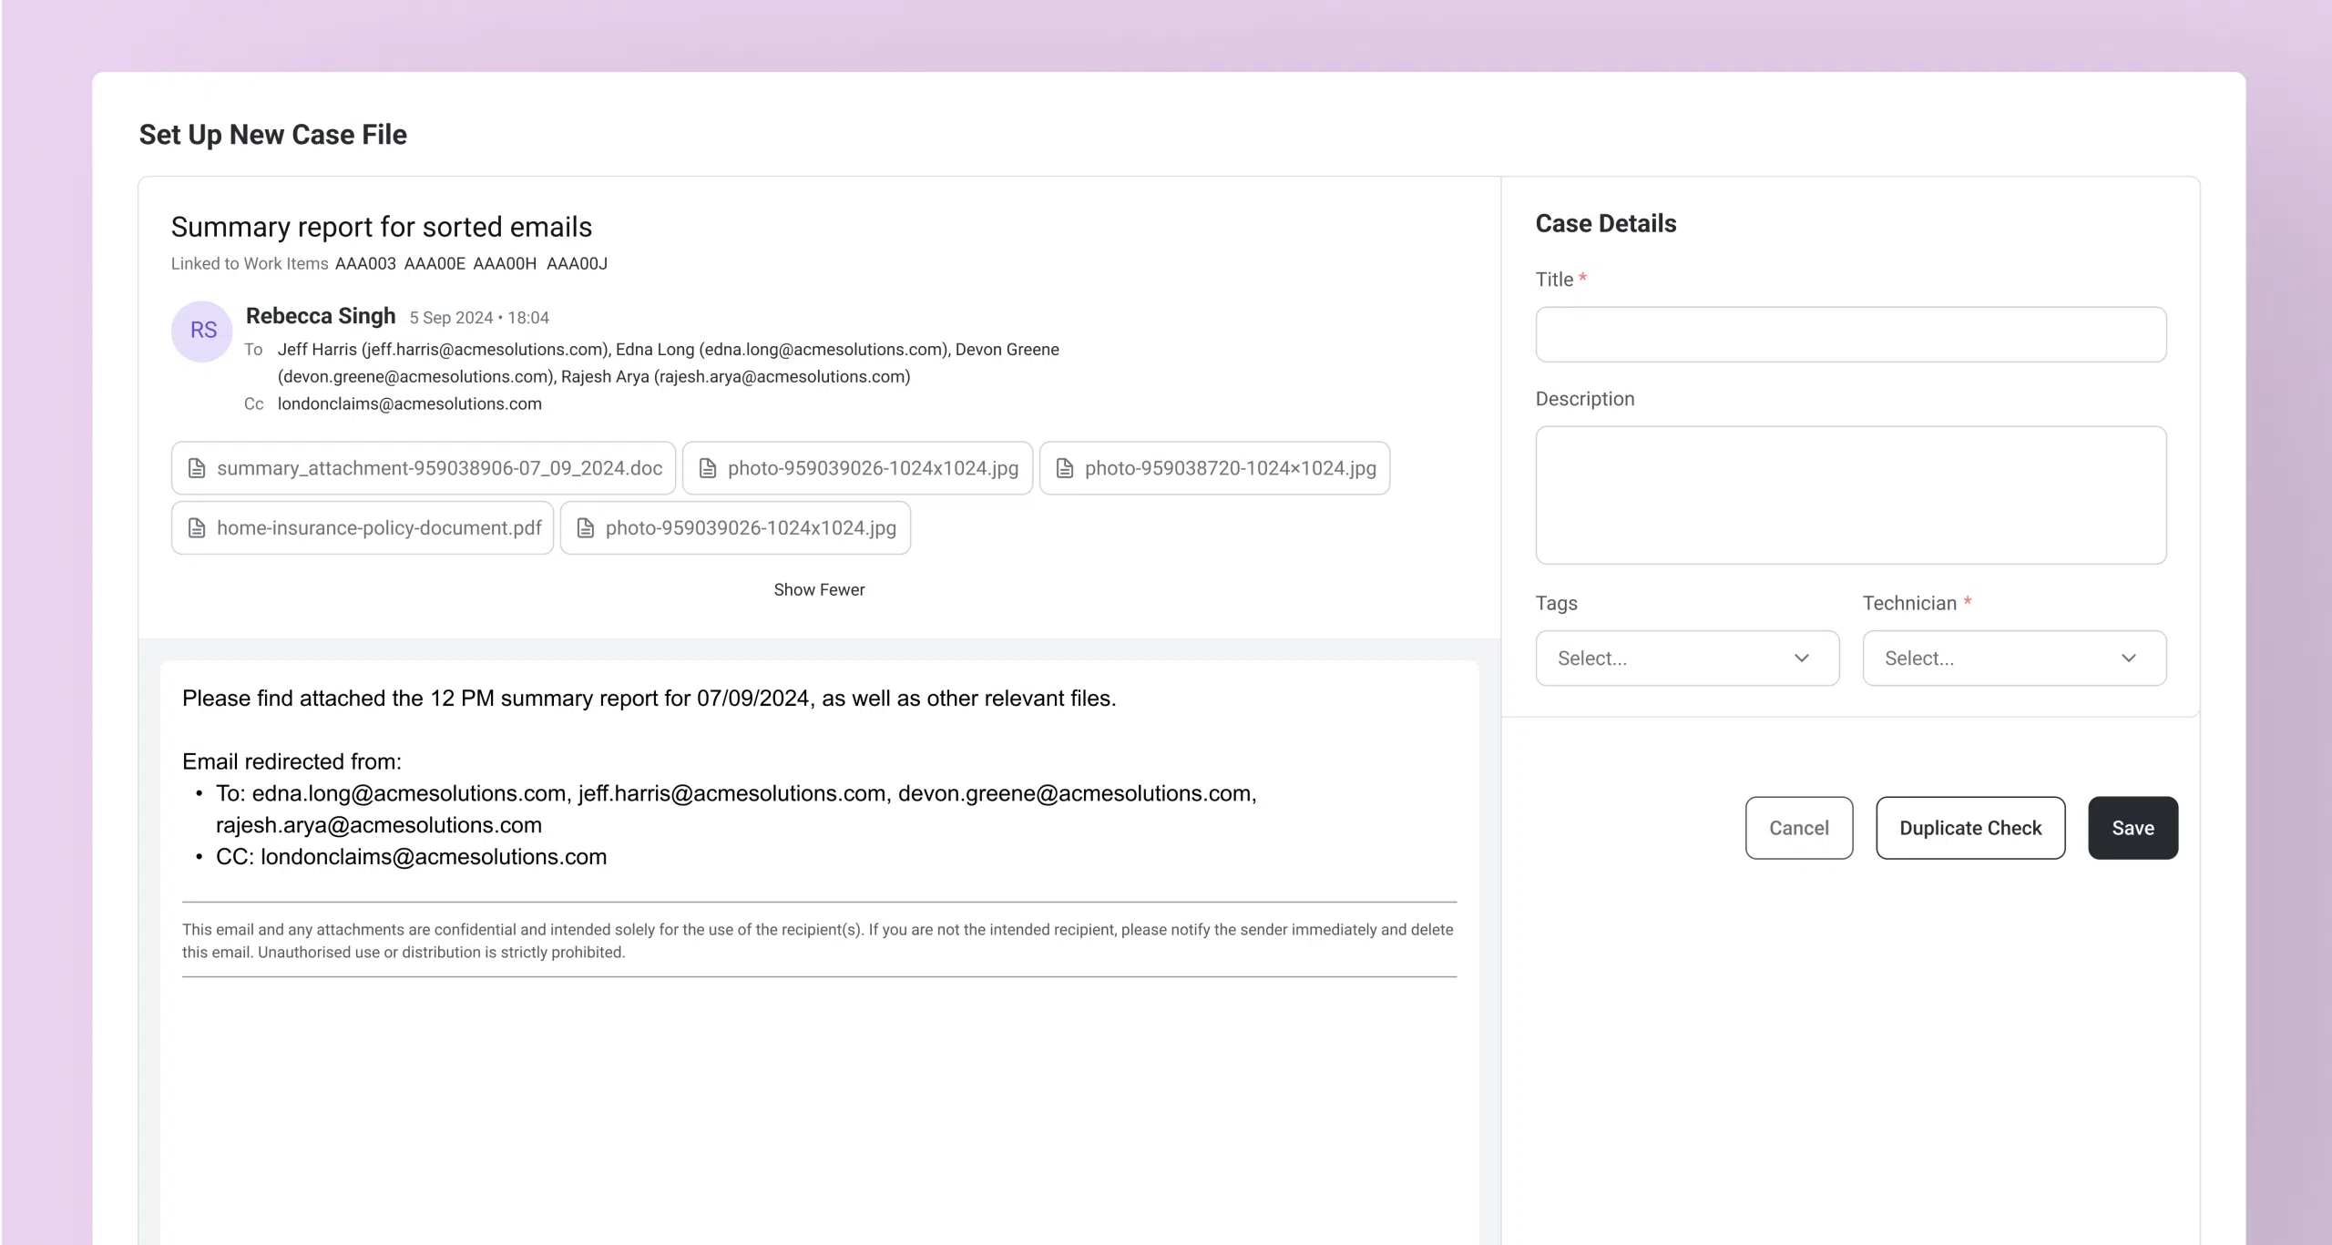Image resolution: width=2332 pixels, height=1245 pixels.
Task: Expand the Technician dropdown chevron
Action: [2128, 658]
